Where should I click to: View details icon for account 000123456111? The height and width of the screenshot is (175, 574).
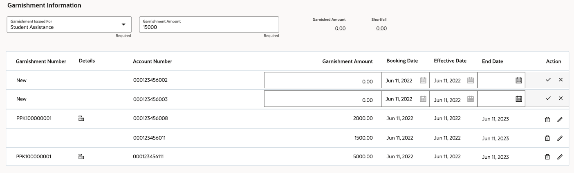pyautogui.click(x=81, y=156)
